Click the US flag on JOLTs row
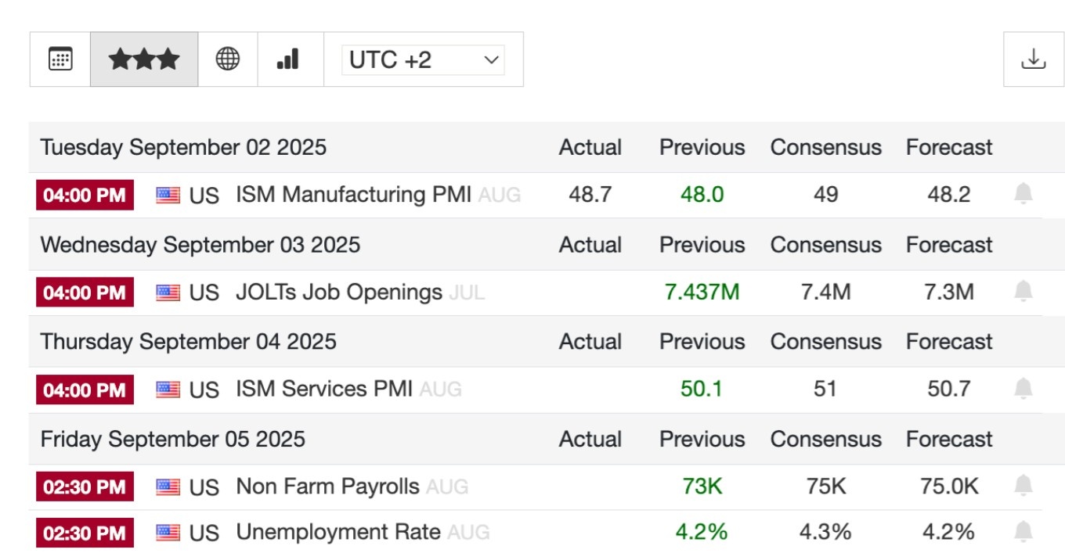The image size is (1065, 553). [168, 293]
